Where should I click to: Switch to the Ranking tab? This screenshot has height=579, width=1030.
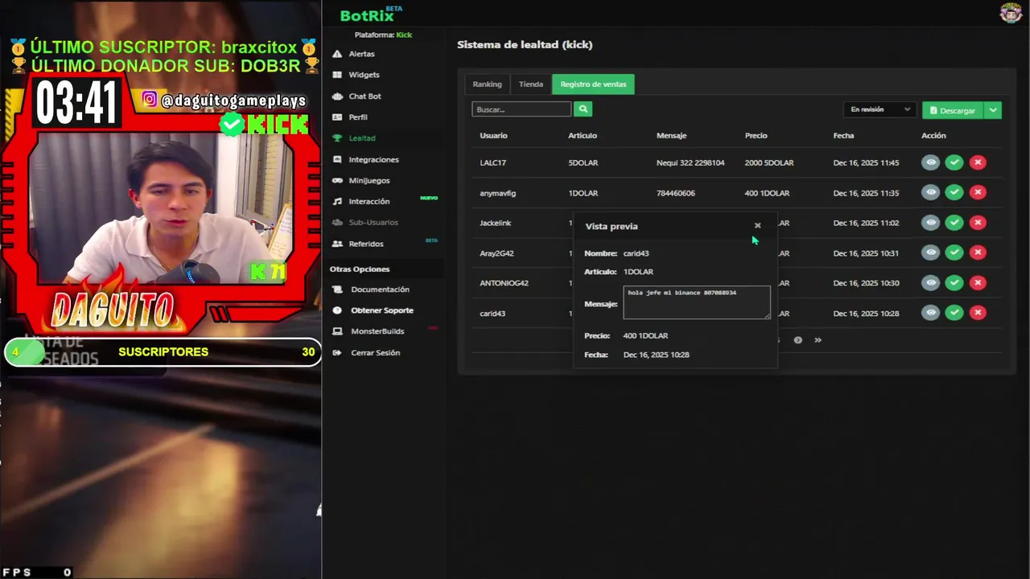487,84
